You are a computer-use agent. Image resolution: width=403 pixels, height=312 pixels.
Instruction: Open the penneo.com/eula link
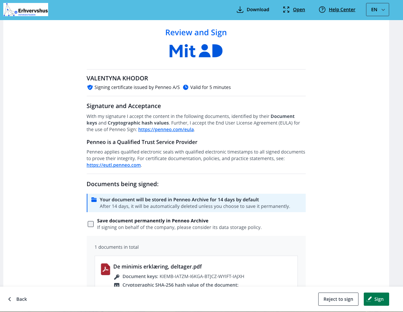(166, 129)
